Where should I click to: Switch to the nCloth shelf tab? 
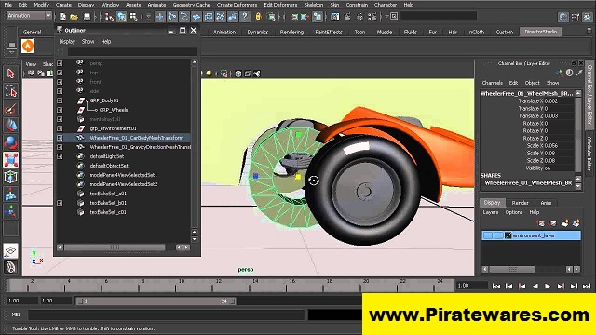(x=476, y=33)
